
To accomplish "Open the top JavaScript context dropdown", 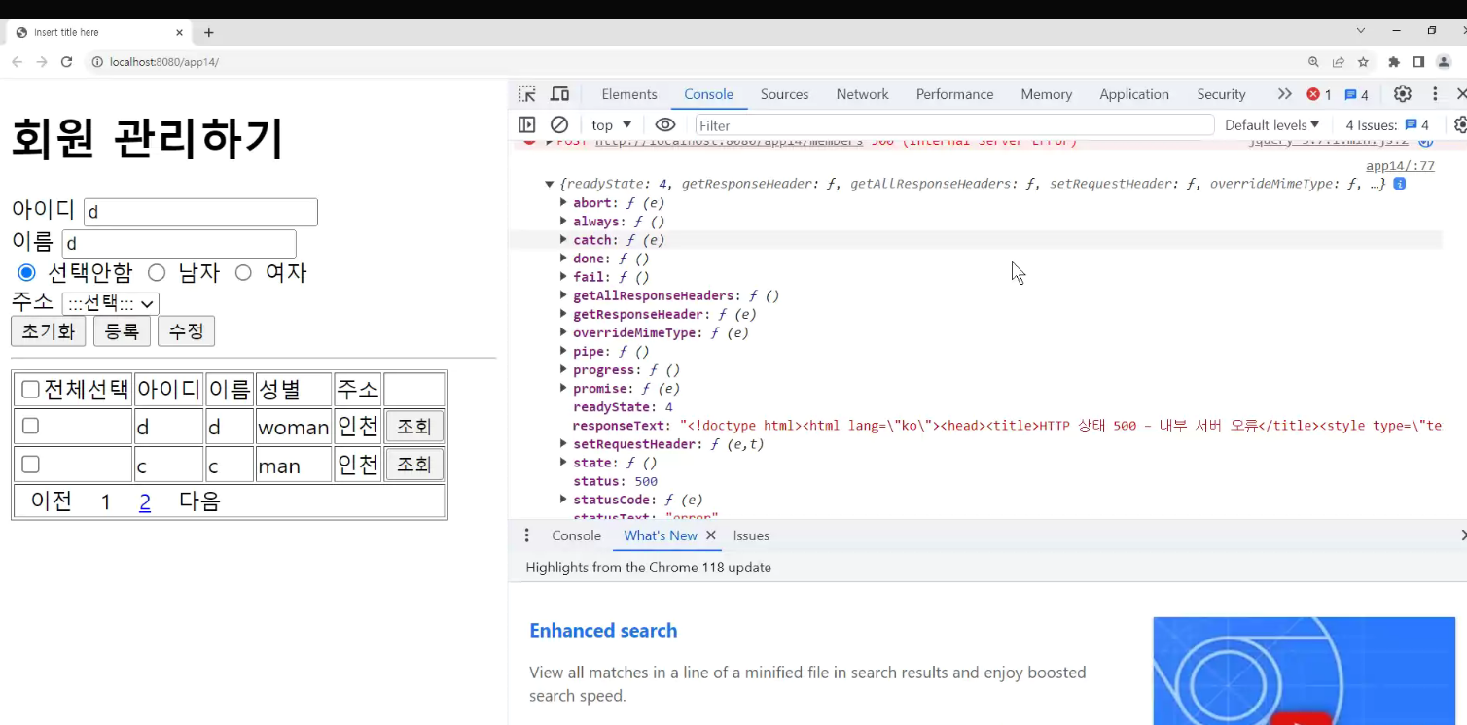I will [x=612, y=124].
